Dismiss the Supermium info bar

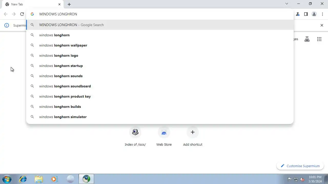pyautogui.click(x=322, y=25)
